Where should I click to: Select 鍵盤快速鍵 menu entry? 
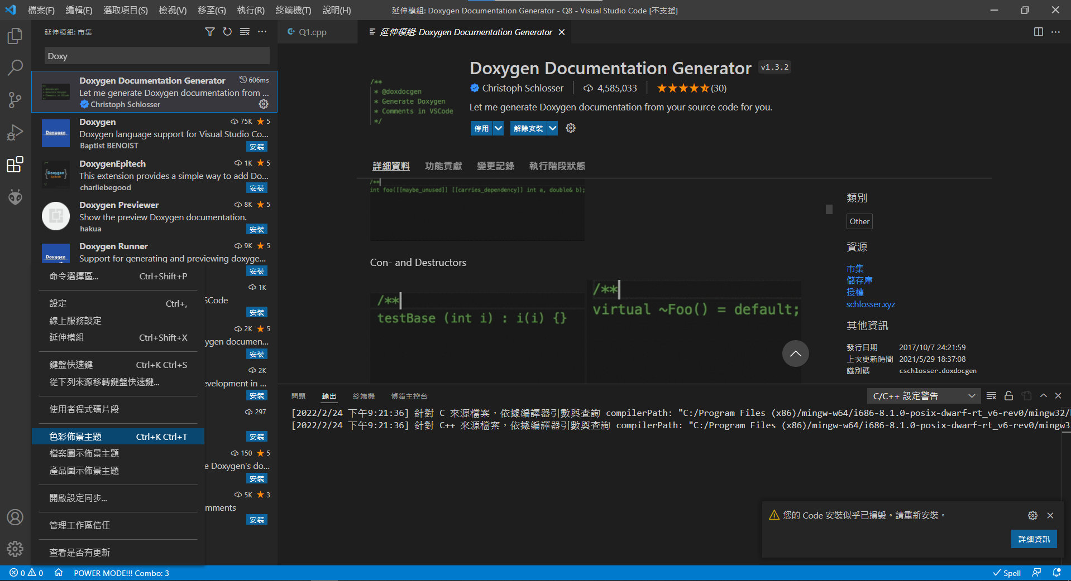(x=118, y=365)
